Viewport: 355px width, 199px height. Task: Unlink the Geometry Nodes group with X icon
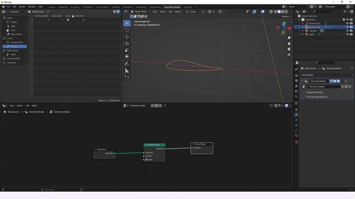pos(350,87)
